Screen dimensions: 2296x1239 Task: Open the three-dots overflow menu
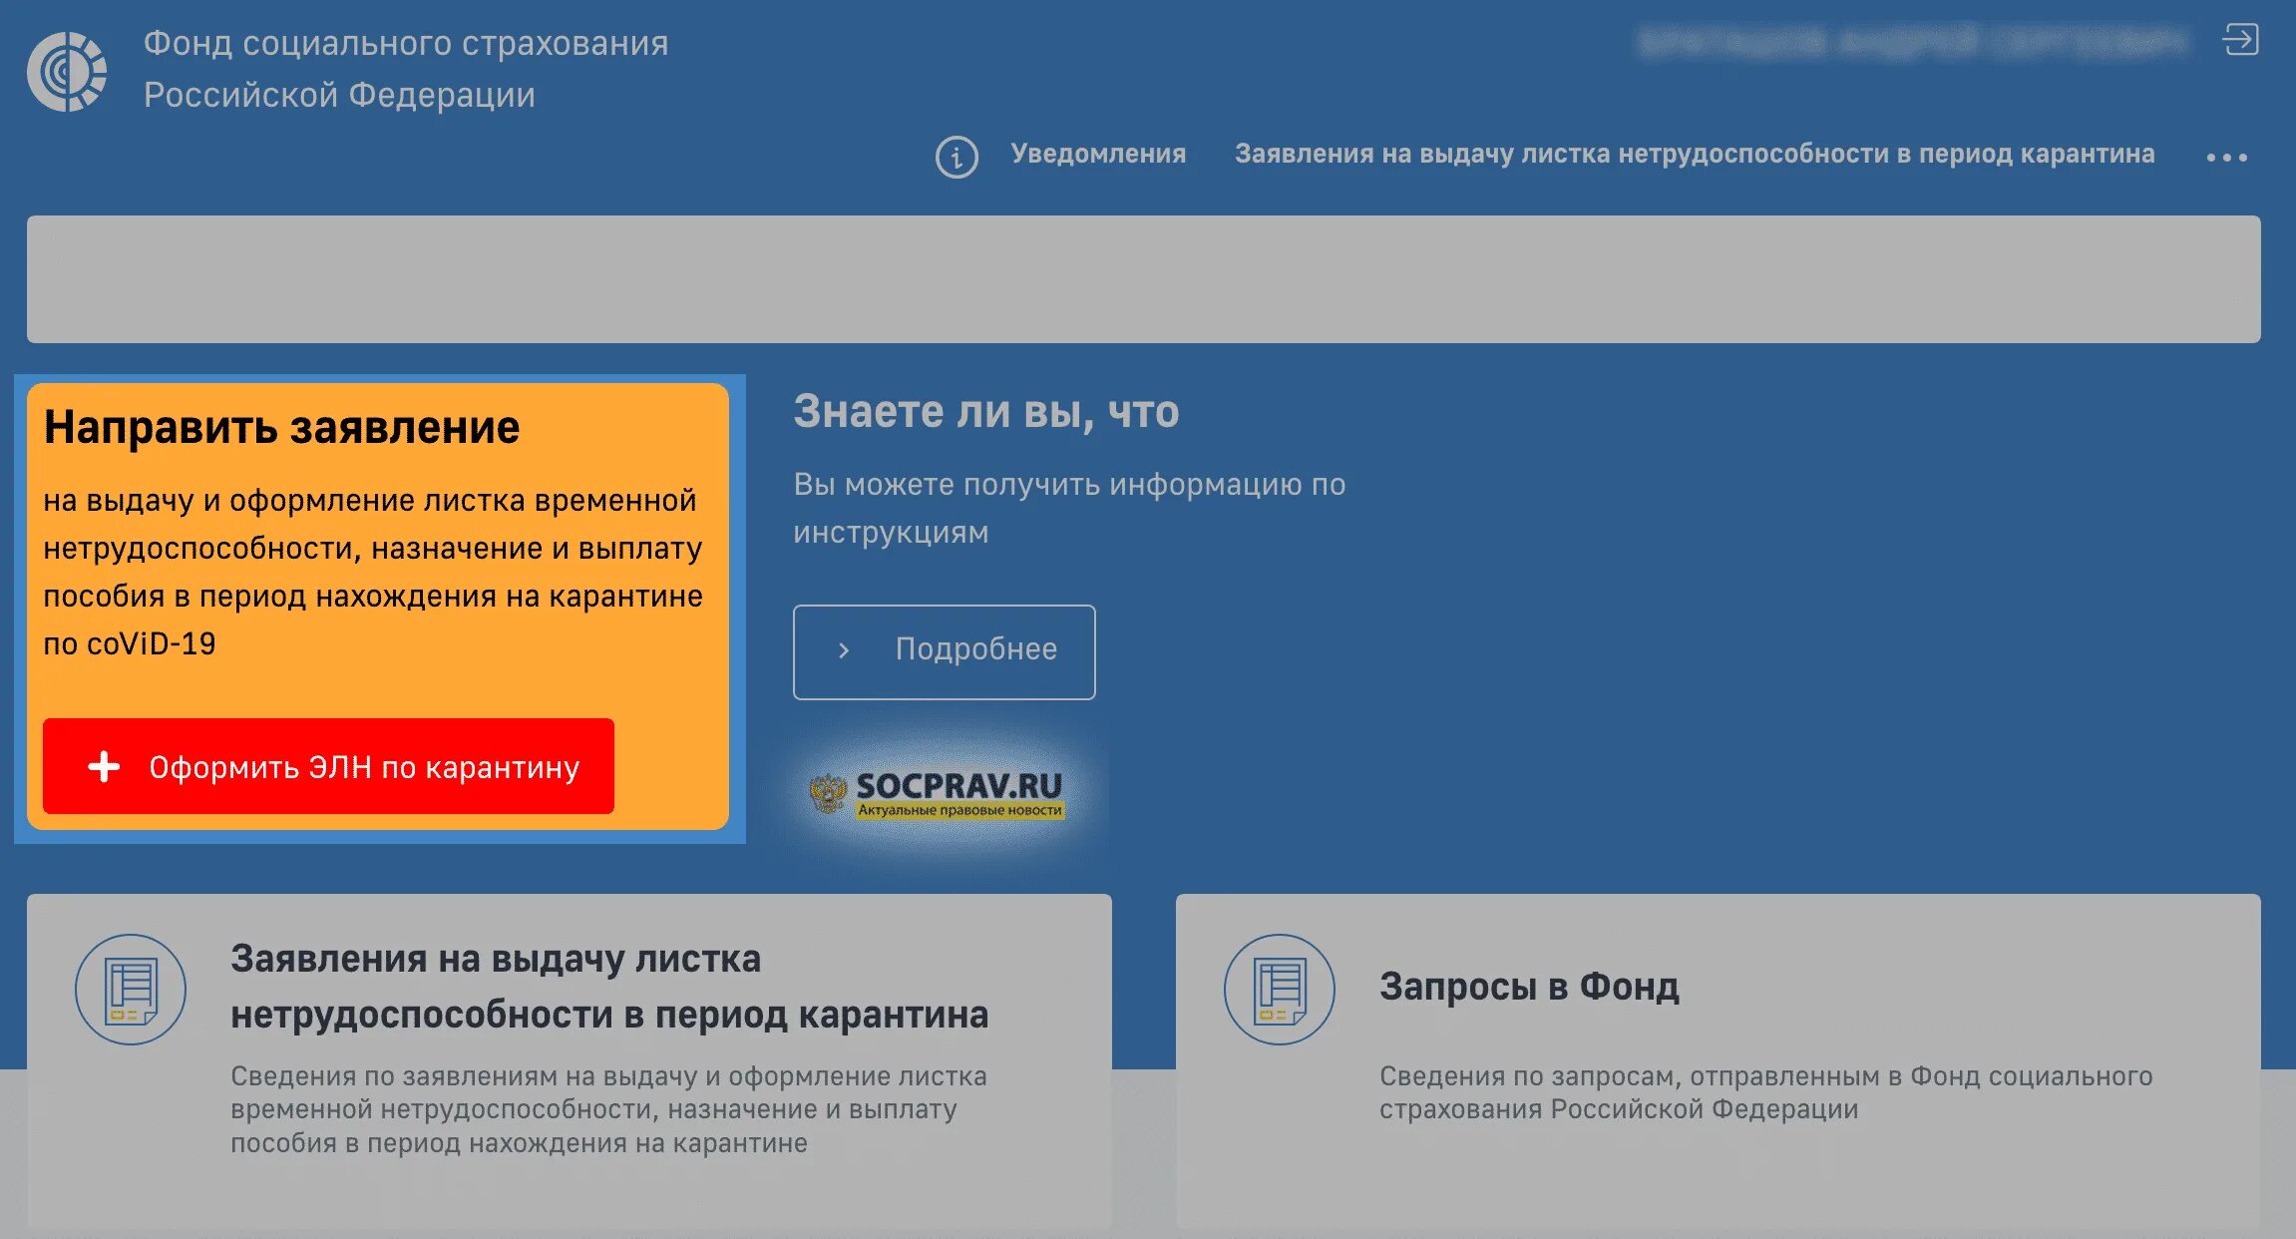pyautogui.click(x=2226, y=158)
